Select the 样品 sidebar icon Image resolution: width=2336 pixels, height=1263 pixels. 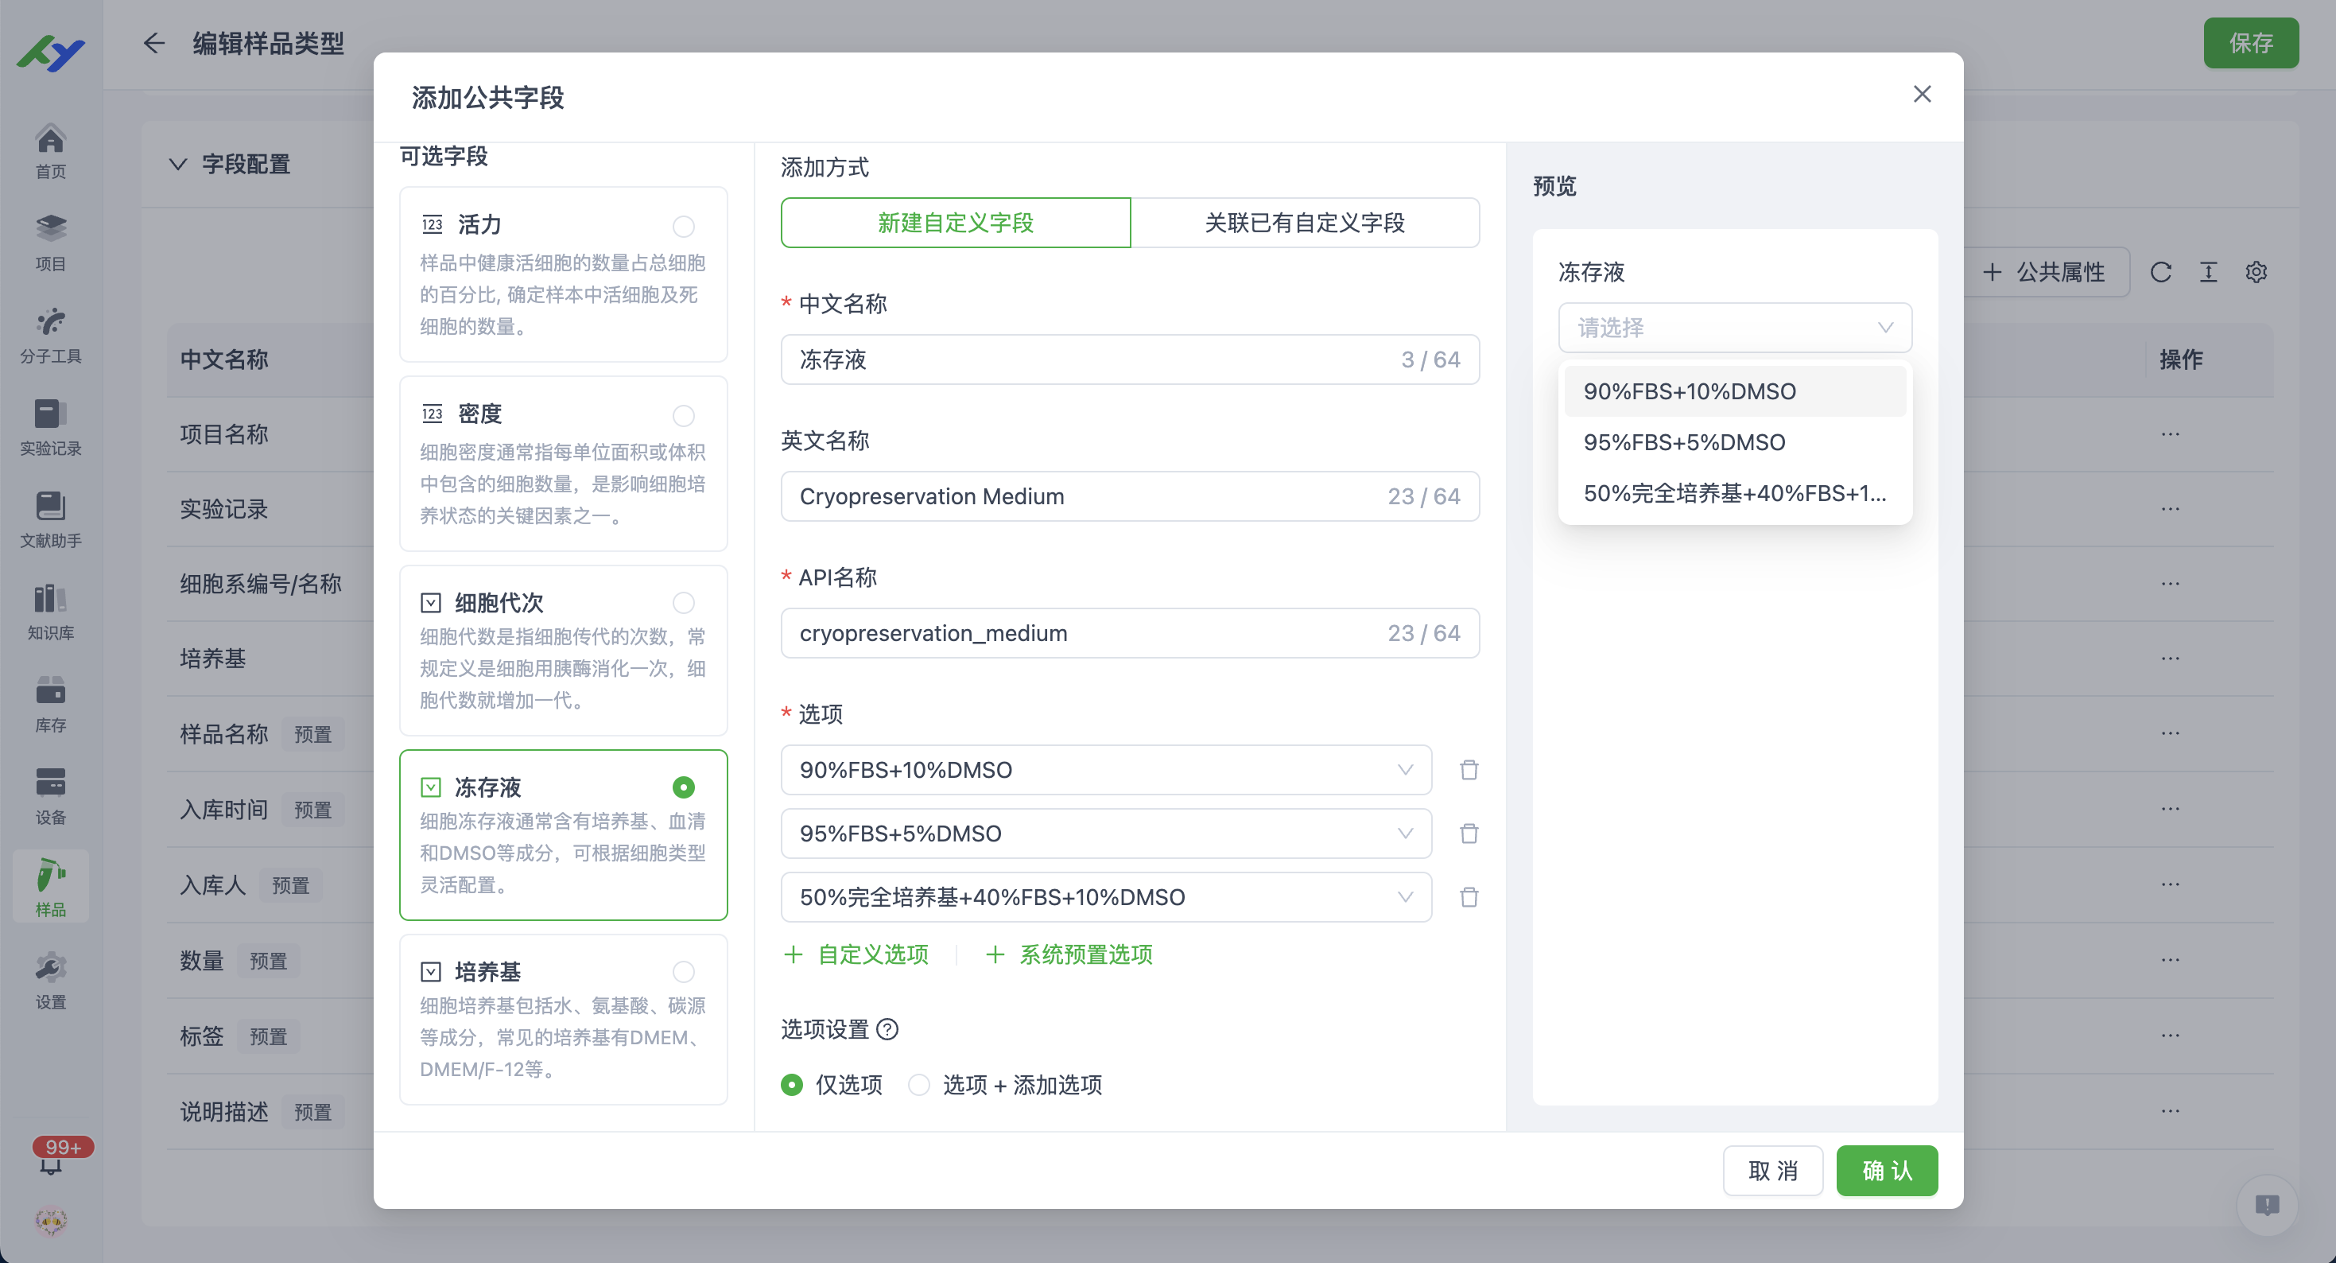pos(50,885)
